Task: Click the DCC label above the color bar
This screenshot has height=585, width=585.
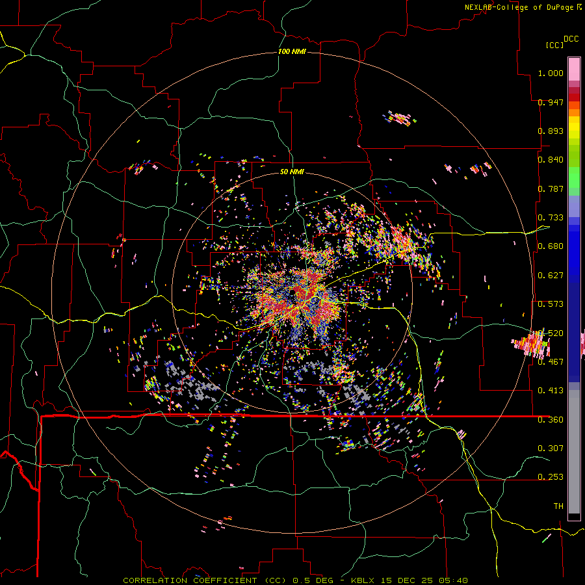Action: (x=571, y=39)
